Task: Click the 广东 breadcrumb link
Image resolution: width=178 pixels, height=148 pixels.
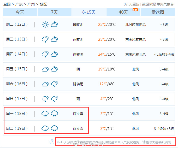Action: pos(19,4)
